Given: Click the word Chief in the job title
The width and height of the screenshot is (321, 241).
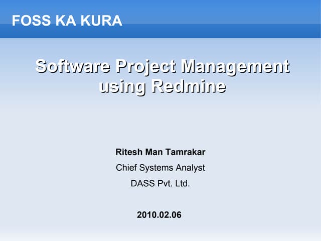Looking at the screenshot, I should (x=126, y=168).
